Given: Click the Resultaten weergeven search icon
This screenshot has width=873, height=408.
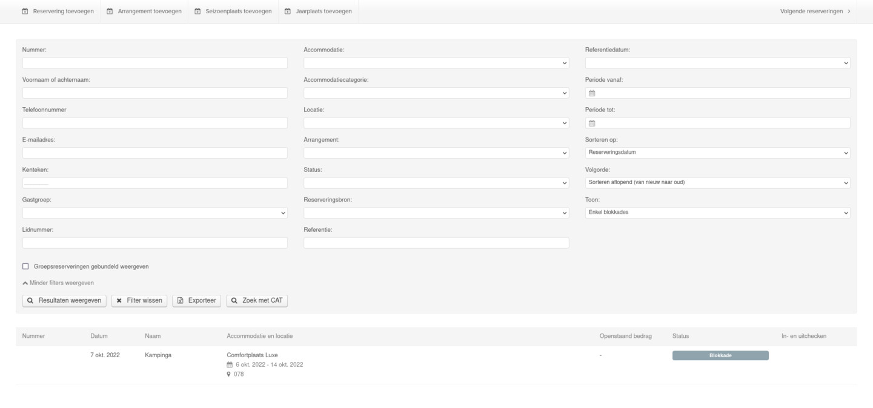Looking at the screenshot, I should (30, 300).
